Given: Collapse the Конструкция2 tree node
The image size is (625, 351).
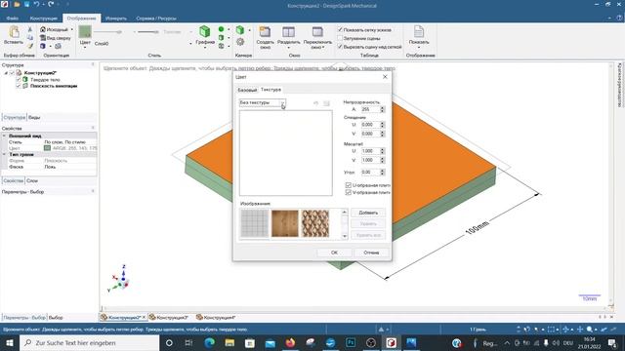Looking at the screenshot, I should tap(6, 73).
